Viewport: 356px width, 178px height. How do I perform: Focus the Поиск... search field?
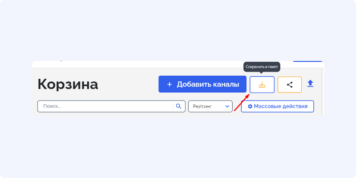click(105, 106)
